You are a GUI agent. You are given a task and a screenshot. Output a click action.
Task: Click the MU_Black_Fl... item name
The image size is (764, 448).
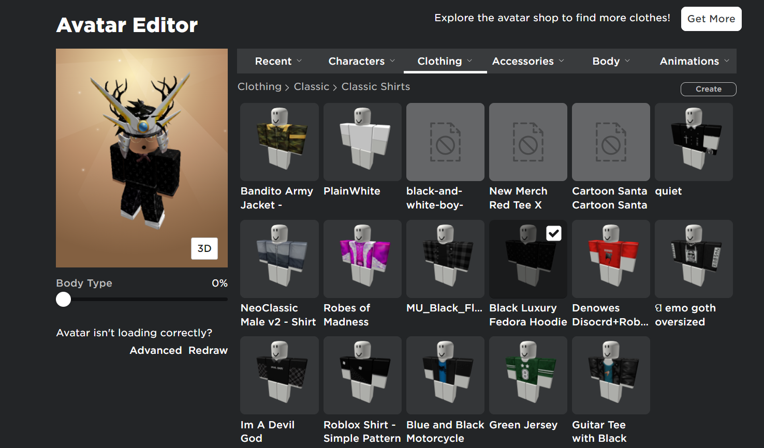click(444, 308)
